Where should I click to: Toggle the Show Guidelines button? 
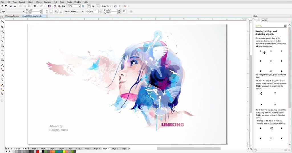(98, 6)
